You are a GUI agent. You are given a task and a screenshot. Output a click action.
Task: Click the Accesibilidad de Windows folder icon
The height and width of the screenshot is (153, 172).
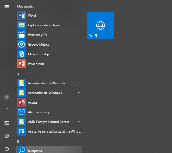(22, 83)
